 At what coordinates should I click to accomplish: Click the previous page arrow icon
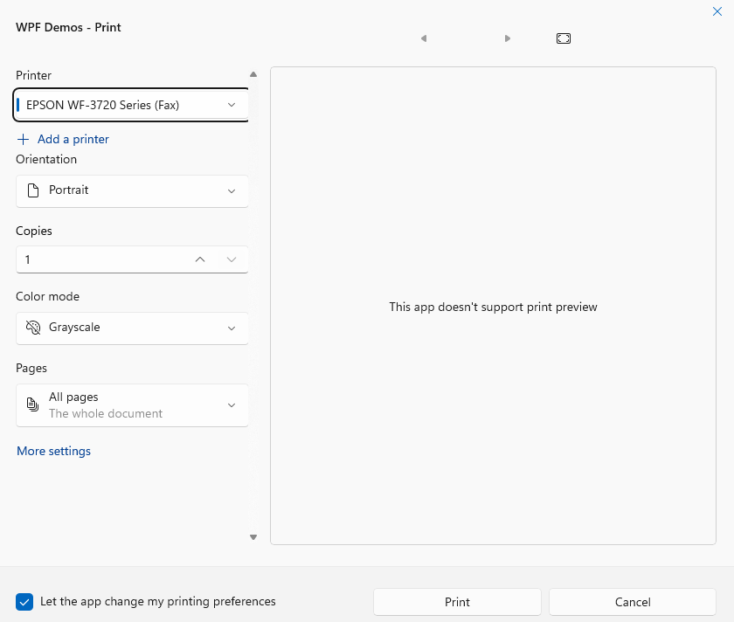tap(424, 38)
